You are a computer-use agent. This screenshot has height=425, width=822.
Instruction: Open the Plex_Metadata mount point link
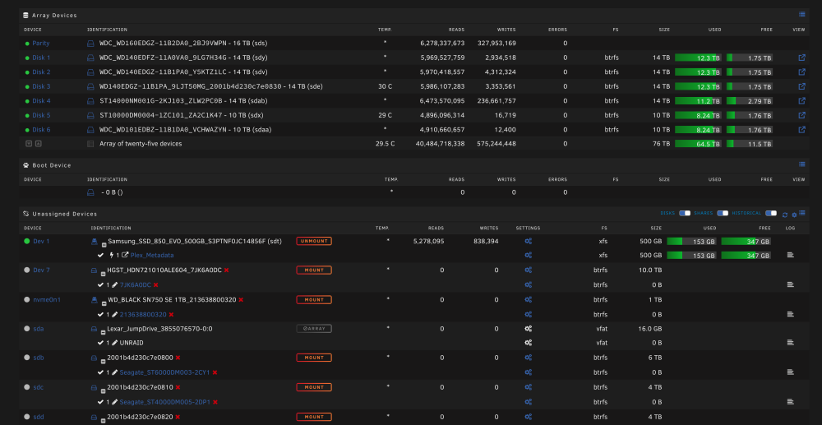click(152, 255)
